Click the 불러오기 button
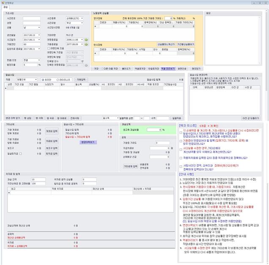Image resolution: width=269 pixels, height=265 pixels. point(126,68)
